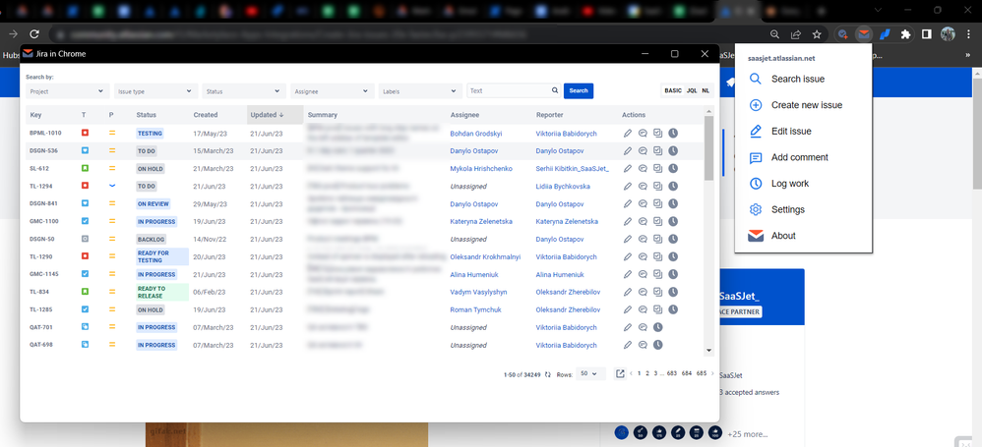982x447 pixels.
Task: Refresh results using icon beside 34249 count
Action: (x=548, y=374)
